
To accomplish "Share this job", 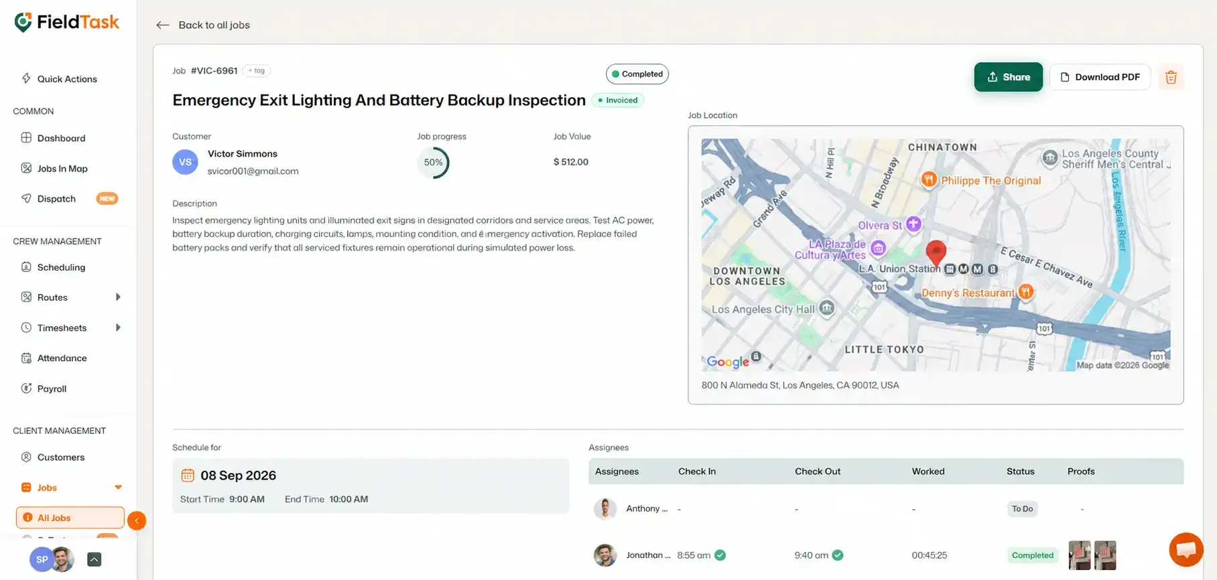I will (x=1009, y=77).
